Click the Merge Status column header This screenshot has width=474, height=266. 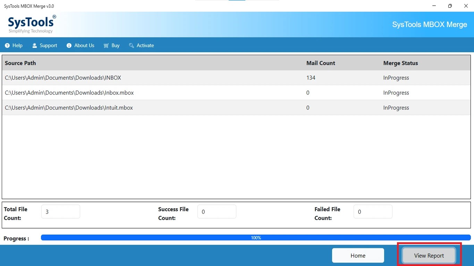pos(400,63)
